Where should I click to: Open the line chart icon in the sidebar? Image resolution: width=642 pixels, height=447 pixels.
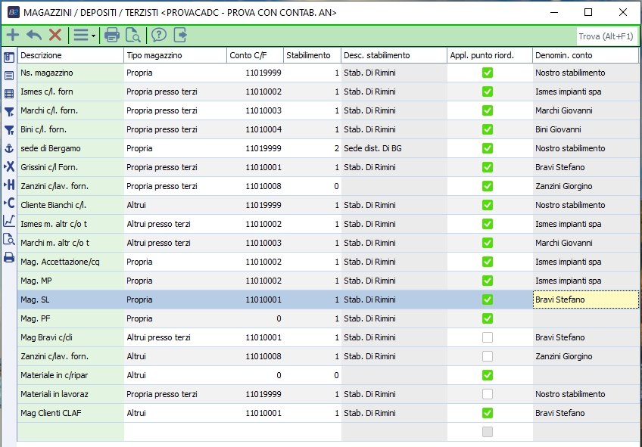tap(9, 221)
